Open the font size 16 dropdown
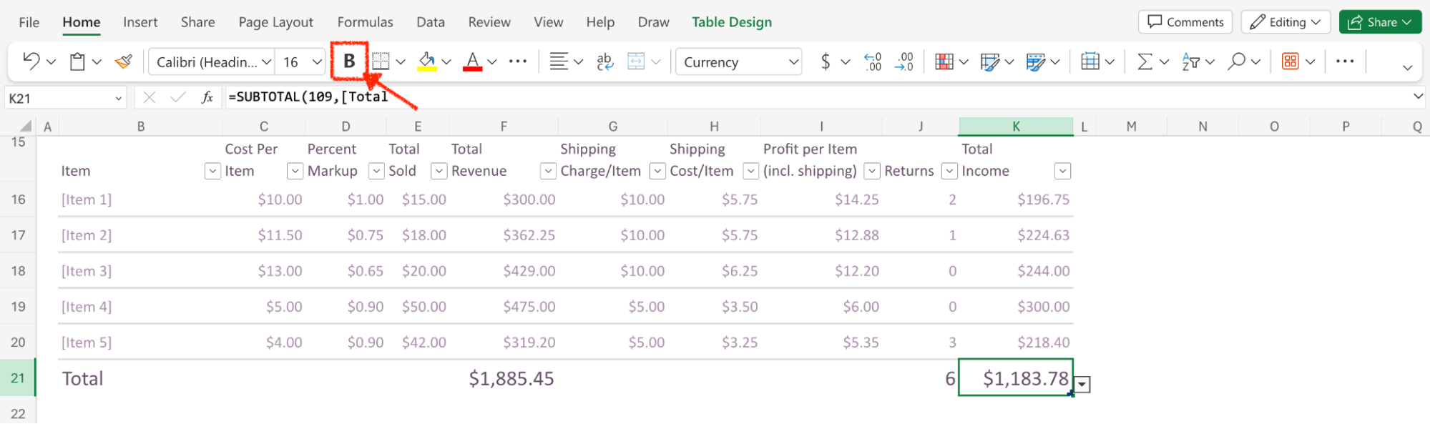Image resolution: width=1430 pixels, height=424 pixels. click(318, 61)
